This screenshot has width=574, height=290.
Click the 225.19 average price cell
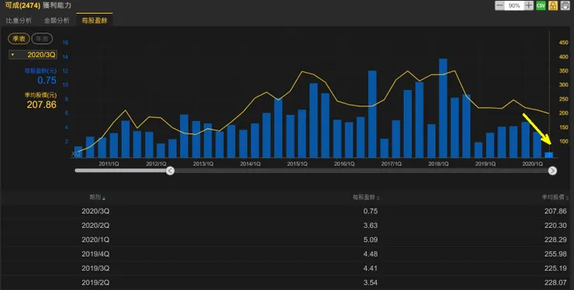[555, 268]
